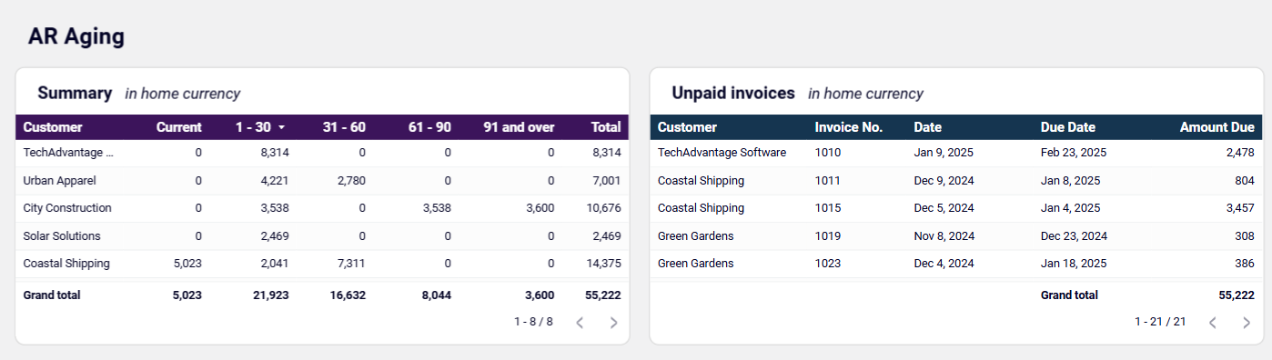Sort Unpaid invoices by Customer header

coord(687,127)
